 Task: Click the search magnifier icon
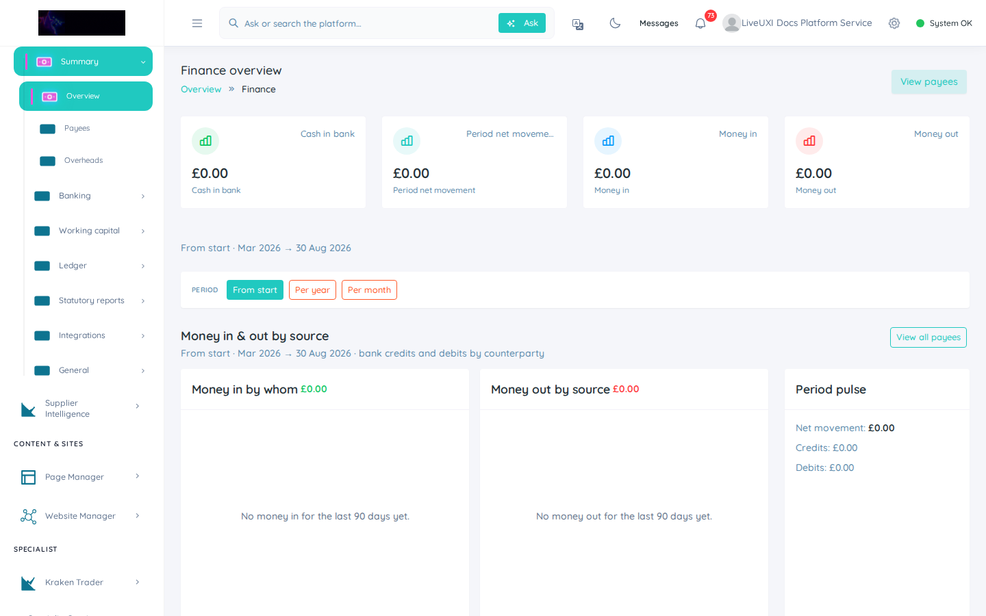(x=233, y=23)
